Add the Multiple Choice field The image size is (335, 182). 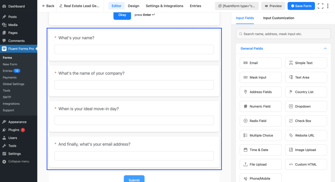[x=260, y=136]
